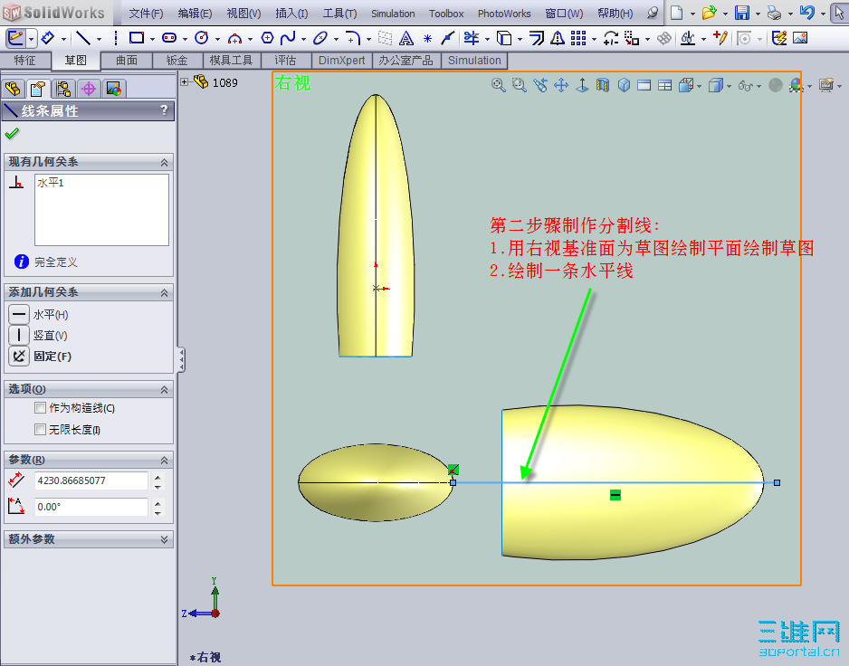The height and width of the screenshot is (666, 849).
Task: Collapse the 现有几何关系 section
Action: pyautogui.click(x=164, y=163)
